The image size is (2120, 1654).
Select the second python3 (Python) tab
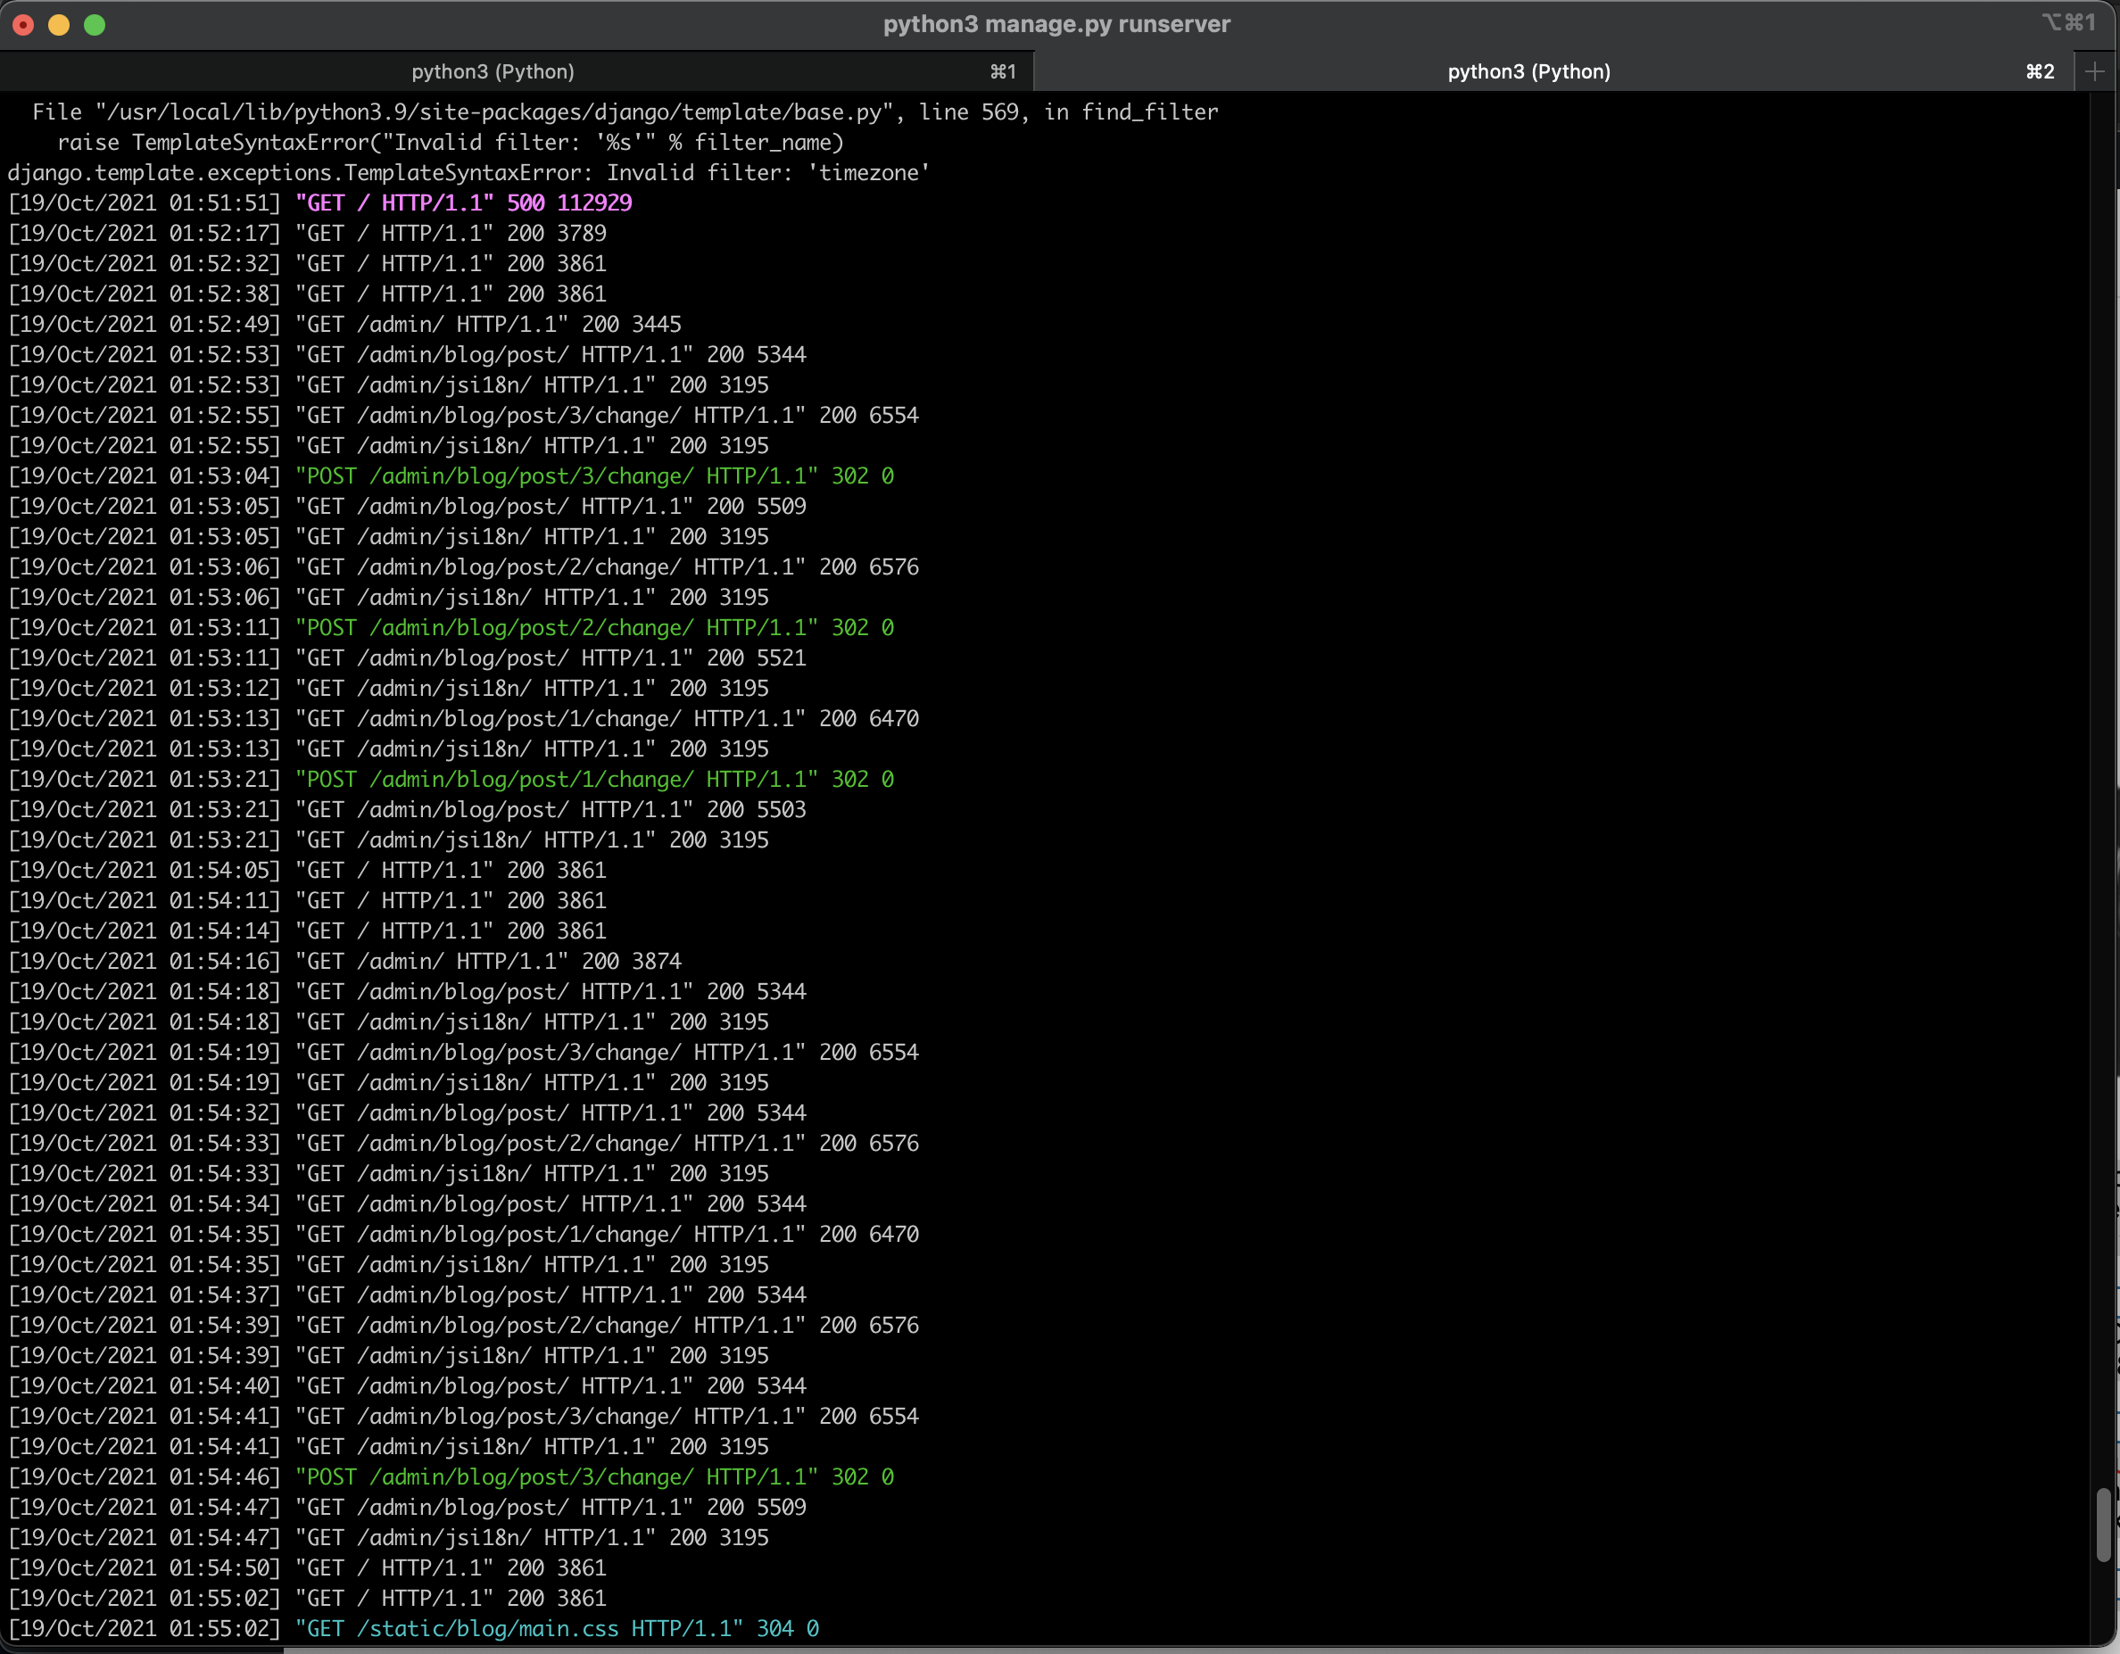click(1553, 72)
